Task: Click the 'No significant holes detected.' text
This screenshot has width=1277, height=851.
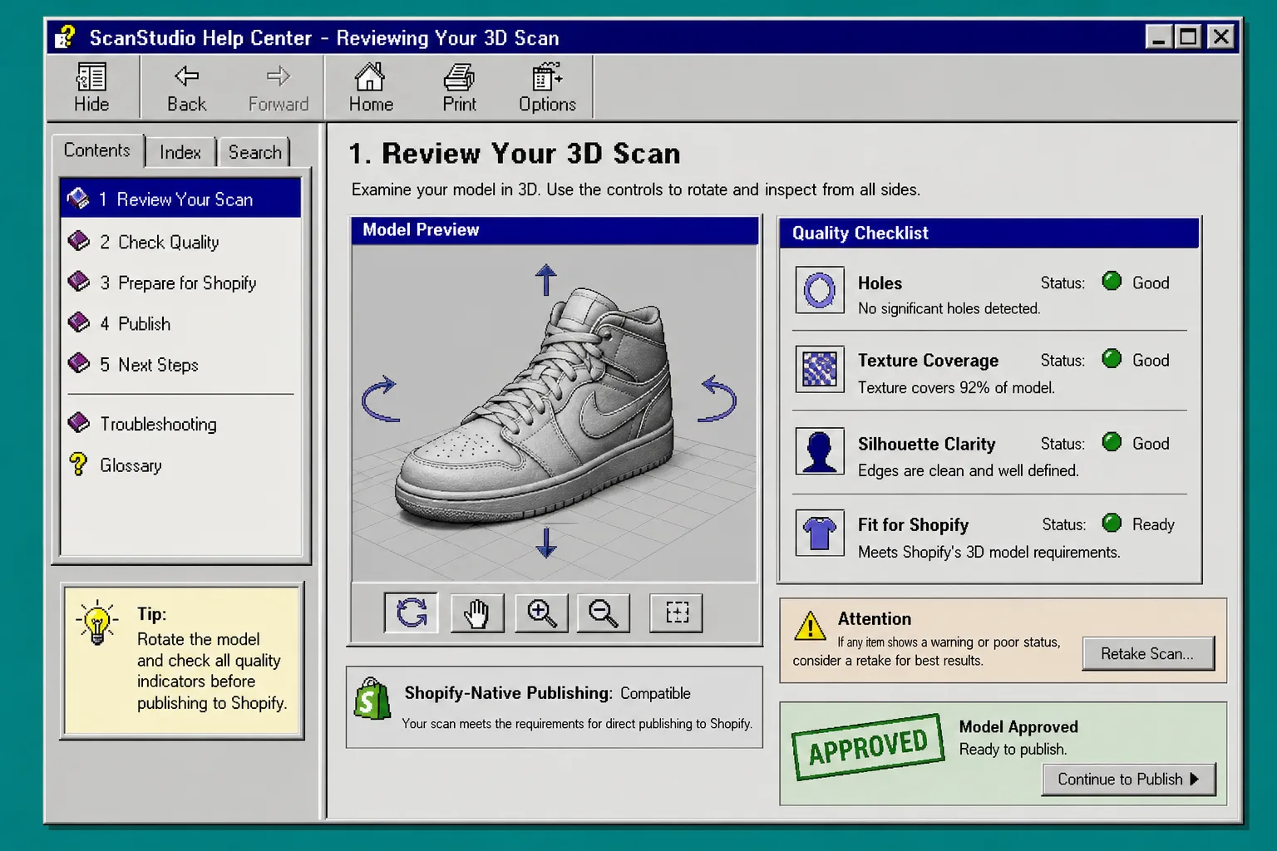Action: (x=949, y=308)
